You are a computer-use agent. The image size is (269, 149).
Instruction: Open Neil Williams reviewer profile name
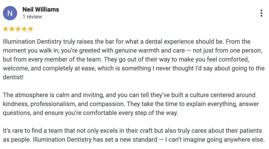[41, 10]
